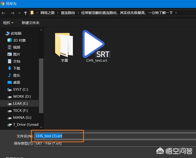Open MANA (G:) drive label
196x158 pixels.
point(22,117)
